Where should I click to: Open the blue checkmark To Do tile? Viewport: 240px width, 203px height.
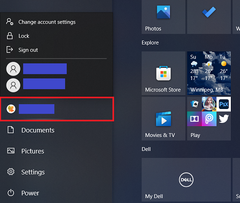click(x=209, y=17)
